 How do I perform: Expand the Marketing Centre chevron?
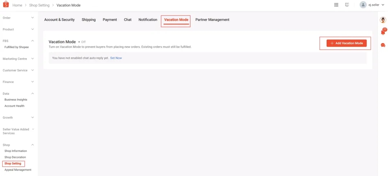pyautogui.click(x=33, y=59)
